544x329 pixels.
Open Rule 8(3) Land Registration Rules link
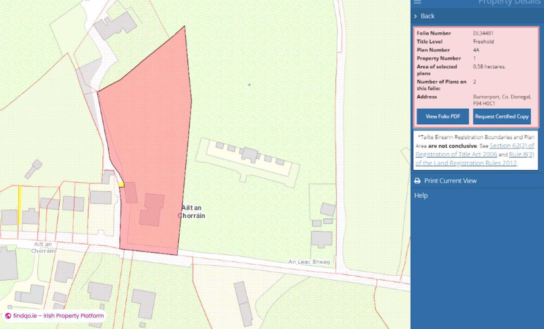[x=521, y=155]
